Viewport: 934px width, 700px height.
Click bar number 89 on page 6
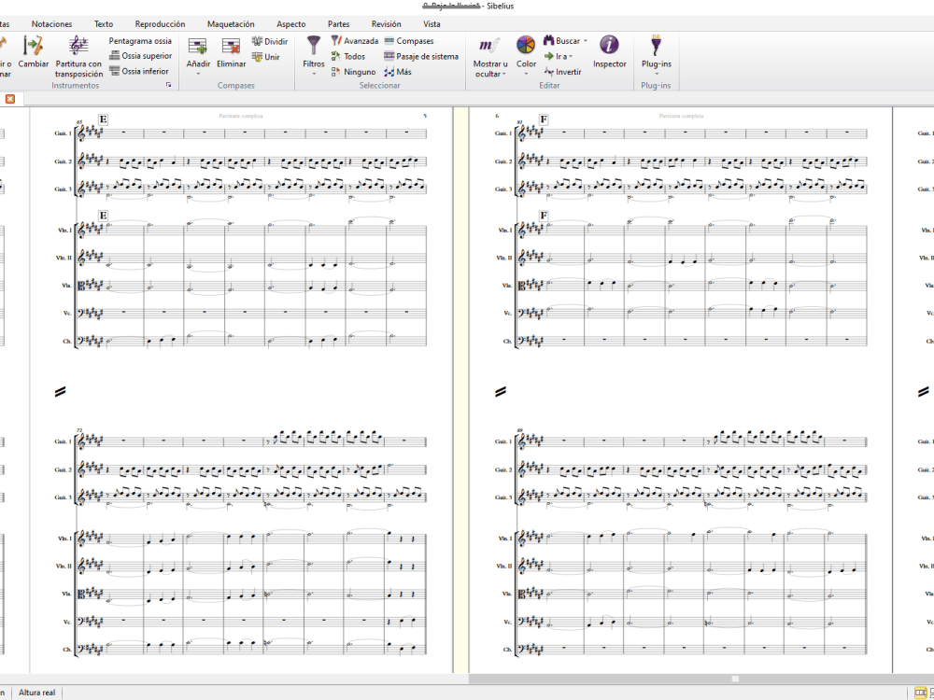520,429
